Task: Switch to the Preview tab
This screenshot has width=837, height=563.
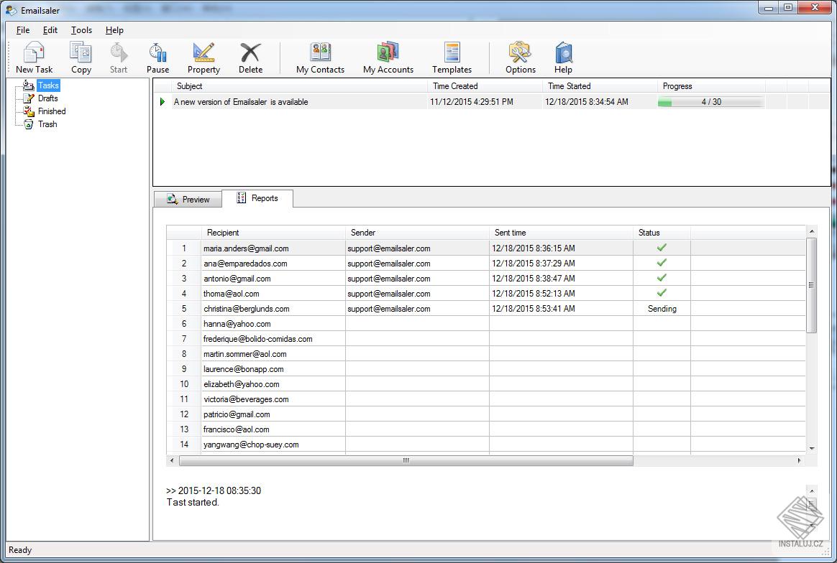Action: click(x=188, y=199)
